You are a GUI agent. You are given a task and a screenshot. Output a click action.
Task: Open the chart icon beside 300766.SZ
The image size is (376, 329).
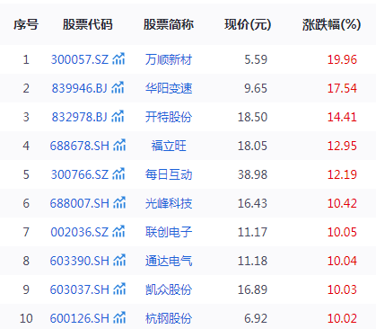[x=118, y=174]
